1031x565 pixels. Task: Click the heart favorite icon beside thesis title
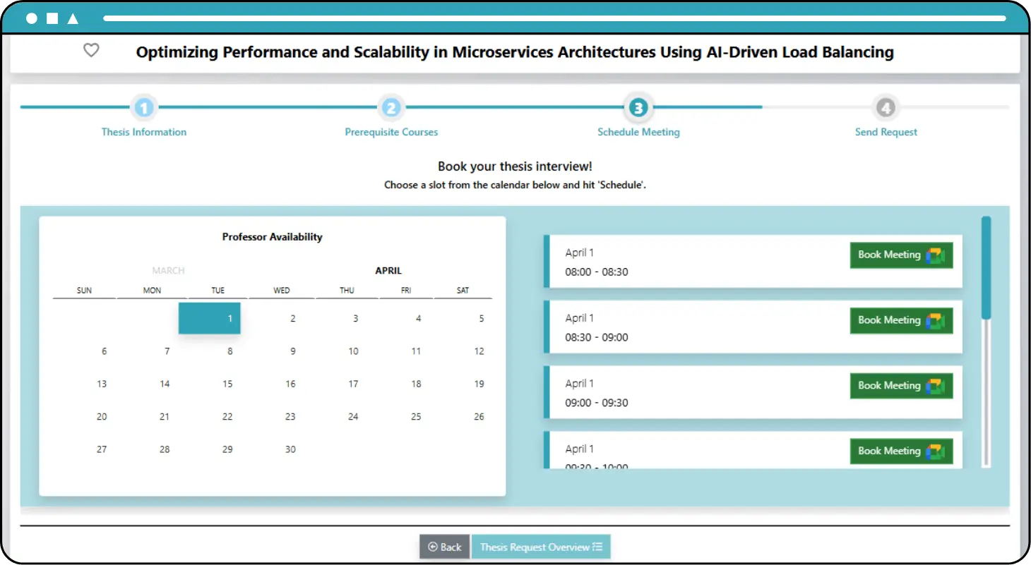(91, 50)
